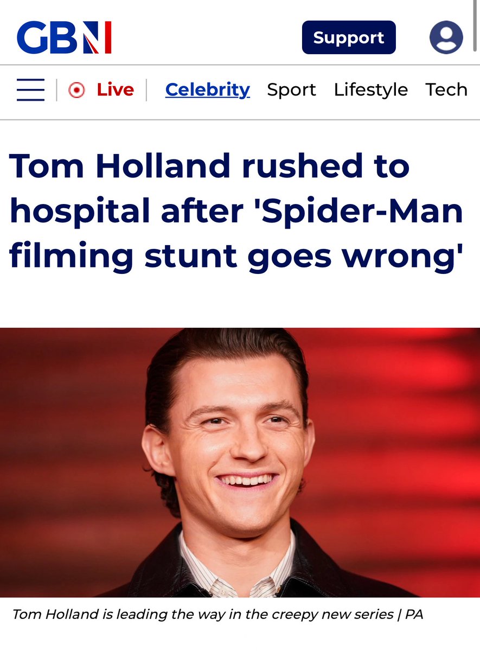Open the Tom Holland hospital headline

(236, 211)
